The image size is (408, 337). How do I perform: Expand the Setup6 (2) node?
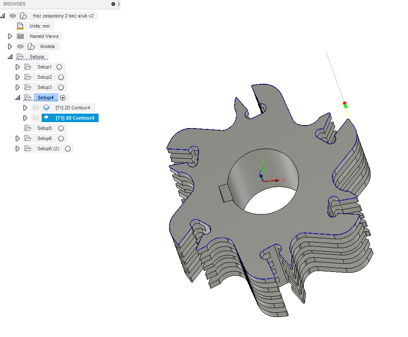(17, 149)
